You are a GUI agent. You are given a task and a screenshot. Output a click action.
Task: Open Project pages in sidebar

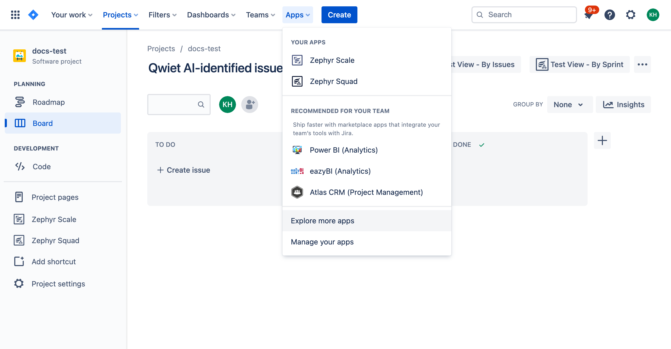point(63,197)
